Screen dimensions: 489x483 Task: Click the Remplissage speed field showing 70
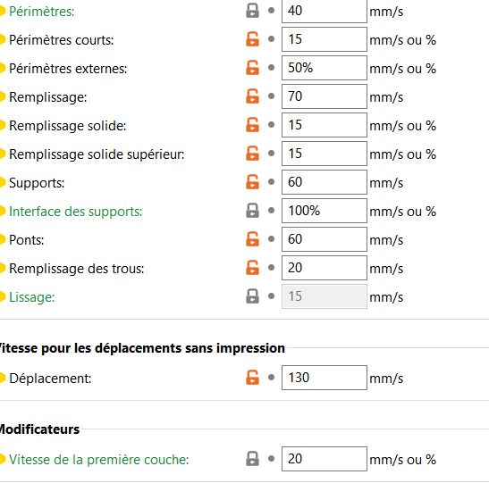[x=325, y=96]
